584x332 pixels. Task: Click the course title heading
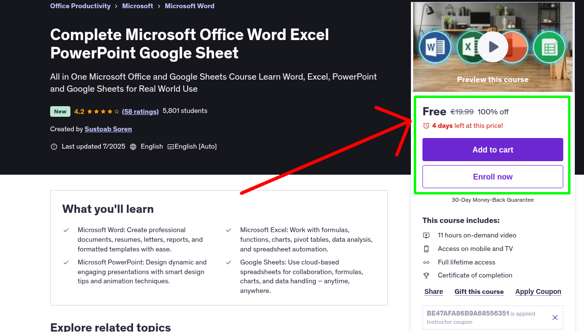pyautogui.click(x=190, y=43)
